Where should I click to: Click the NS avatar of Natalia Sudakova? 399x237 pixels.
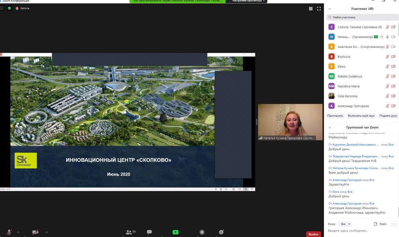coord(331,76)
